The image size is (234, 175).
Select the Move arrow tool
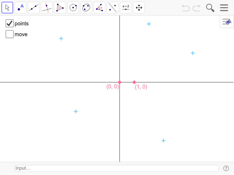pos(7,8)
